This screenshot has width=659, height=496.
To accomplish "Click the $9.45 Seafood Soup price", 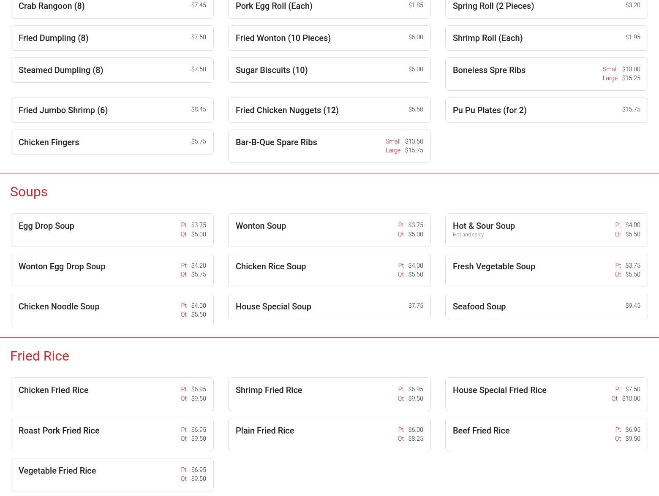I will [x=633, y=306].
